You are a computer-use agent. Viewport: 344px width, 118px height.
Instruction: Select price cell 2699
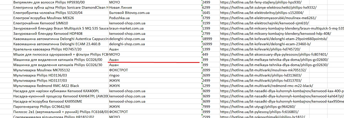pos(210,75)
